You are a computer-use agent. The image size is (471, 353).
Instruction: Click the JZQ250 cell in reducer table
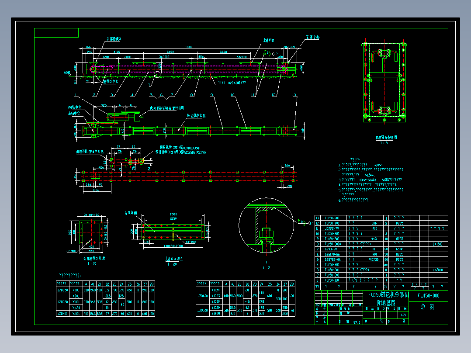tap(62, 290)
